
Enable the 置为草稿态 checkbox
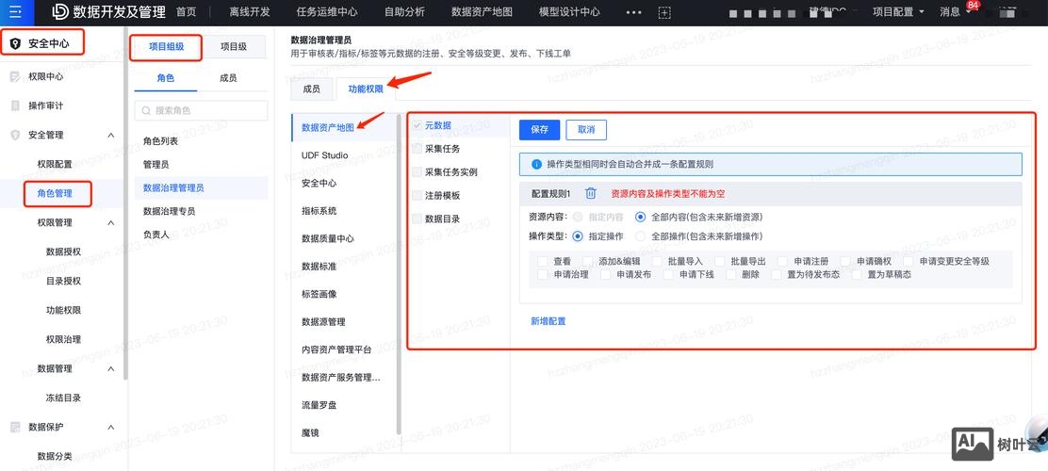pyautogui.click(x=857, y=274)
